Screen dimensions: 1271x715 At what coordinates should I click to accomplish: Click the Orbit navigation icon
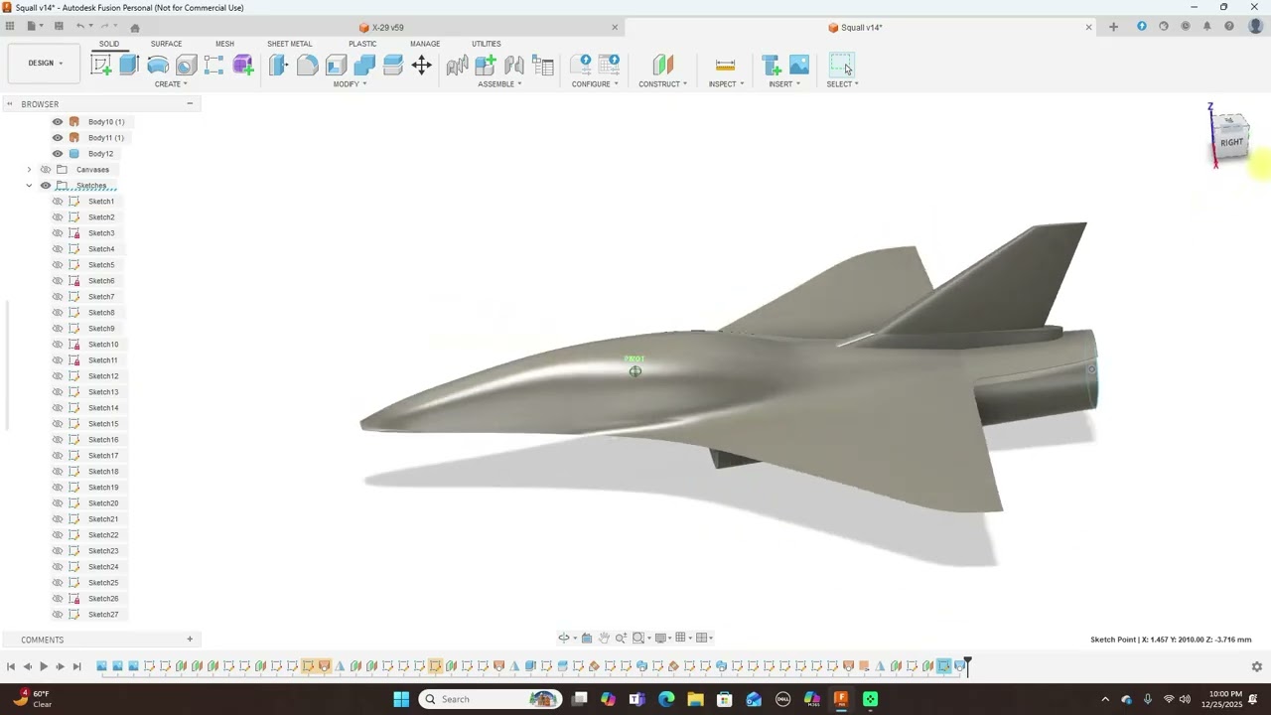point(564,638)
